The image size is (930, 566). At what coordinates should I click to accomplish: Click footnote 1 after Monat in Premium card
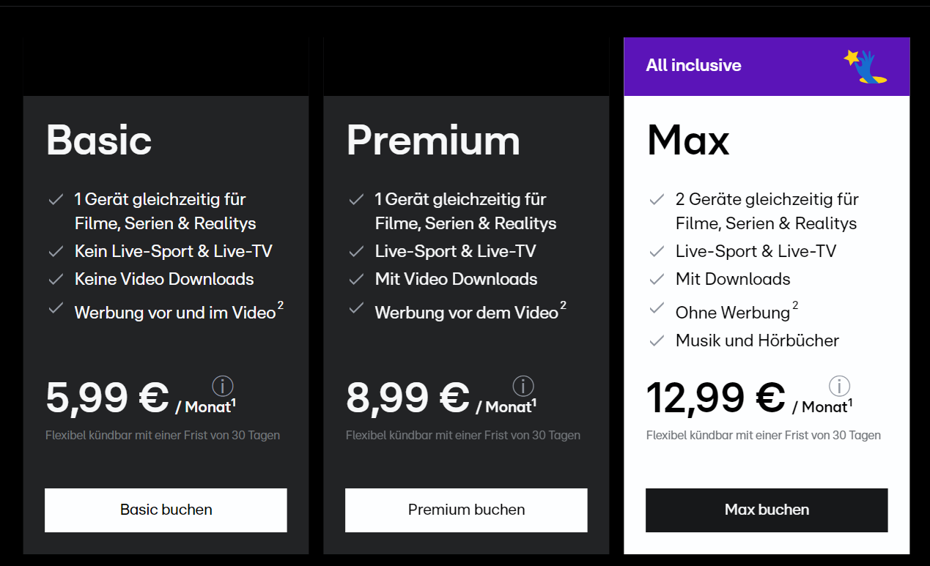[534, 402]
